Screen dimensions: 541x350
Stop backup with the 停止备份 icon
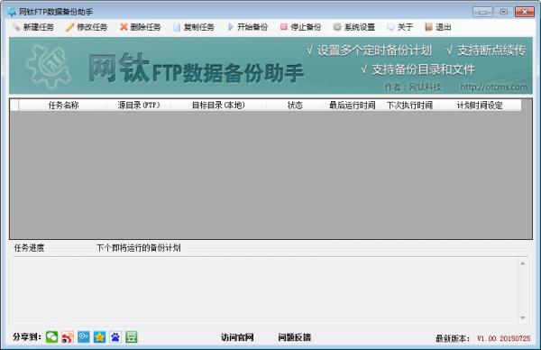(x=284, y=26)
